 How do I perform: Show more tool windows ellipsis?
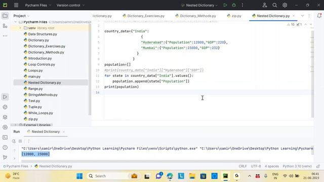coord(5,36)
